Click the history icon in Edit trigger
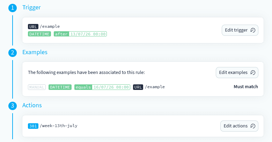 coord(253,30)
